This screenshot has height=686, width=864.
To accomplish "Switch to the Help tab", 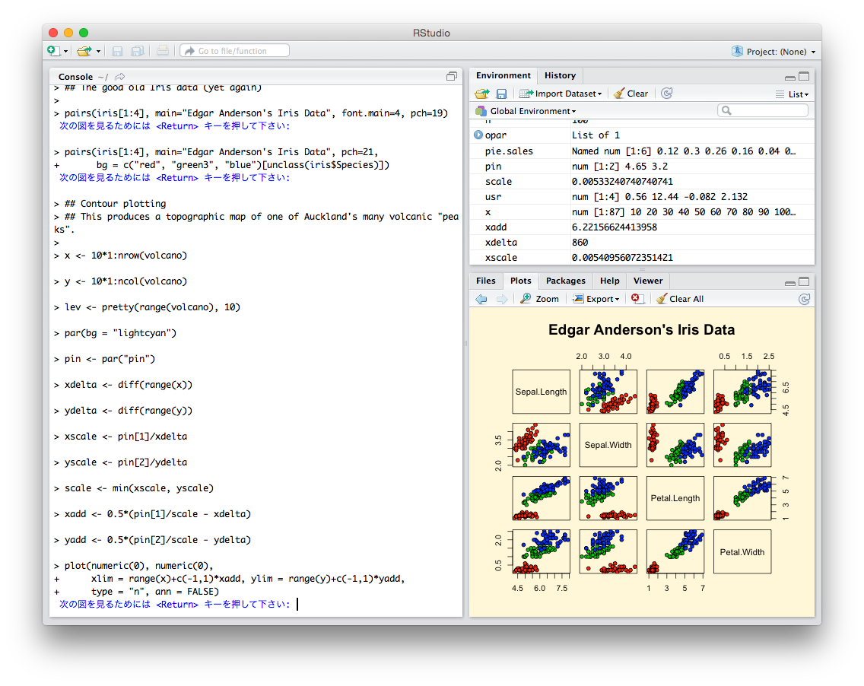I will click(x=609, y=281).
